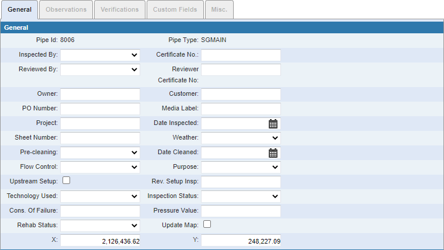Enable the Upstream Setup checkbox
This screenshot has height=250, width=444.
pos(66,180)
